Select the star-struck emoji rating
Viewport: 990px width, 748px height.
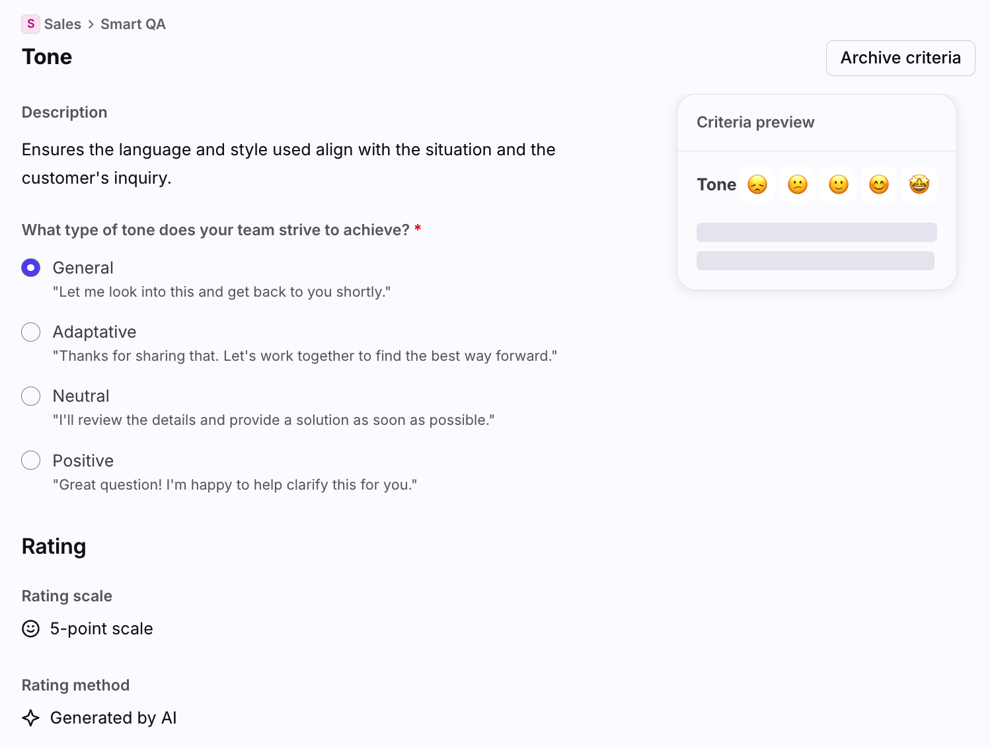click(919, 184)
